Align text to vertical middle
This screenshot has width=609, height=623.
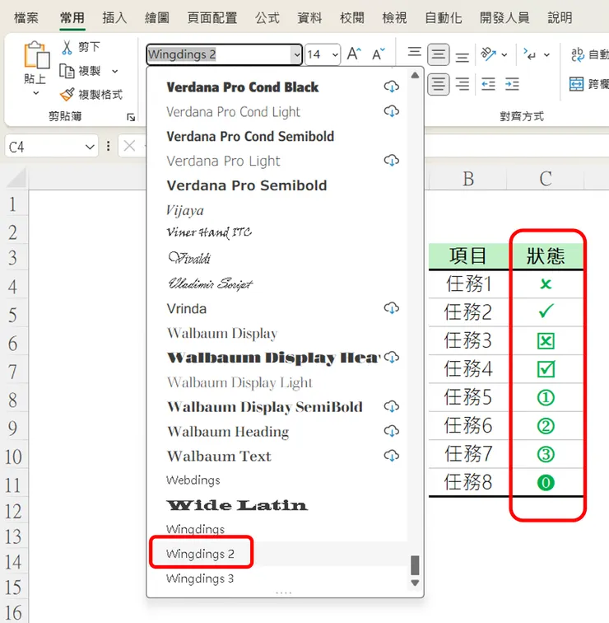pyautogui.click(x=438, y=54)
